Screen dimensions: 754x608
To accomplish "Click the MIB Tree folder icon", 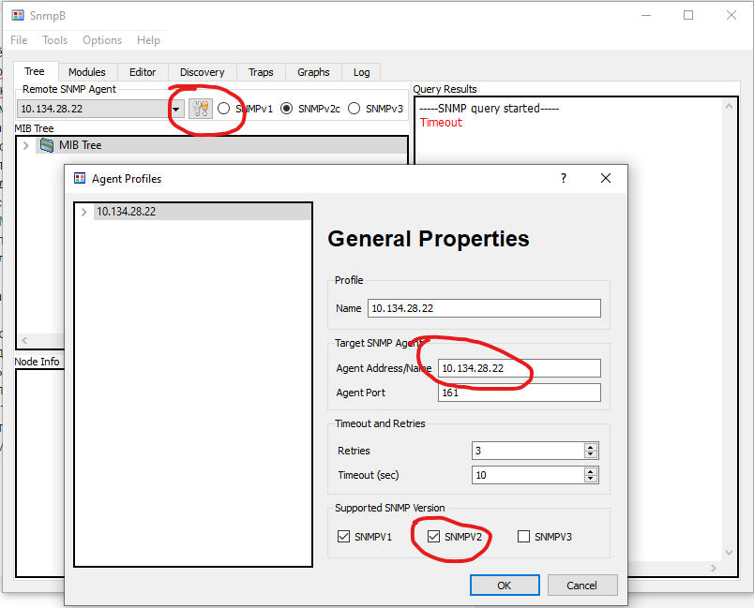I will tap(46, 145).
